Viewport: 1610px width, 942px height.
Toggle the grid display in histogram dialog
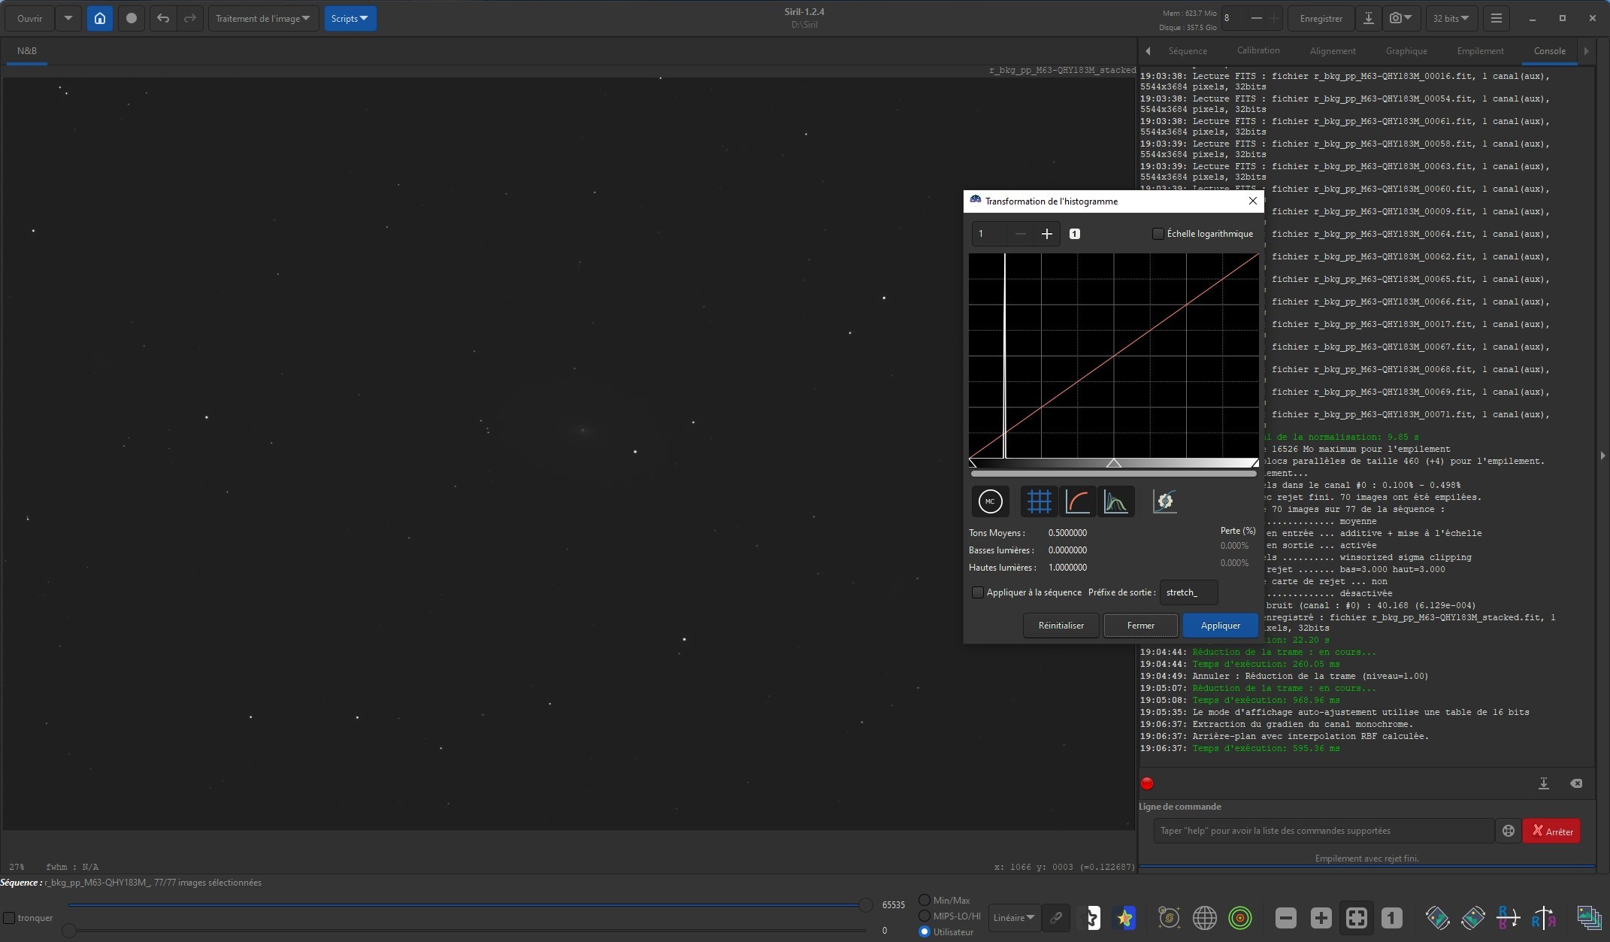click(1039, 501)
